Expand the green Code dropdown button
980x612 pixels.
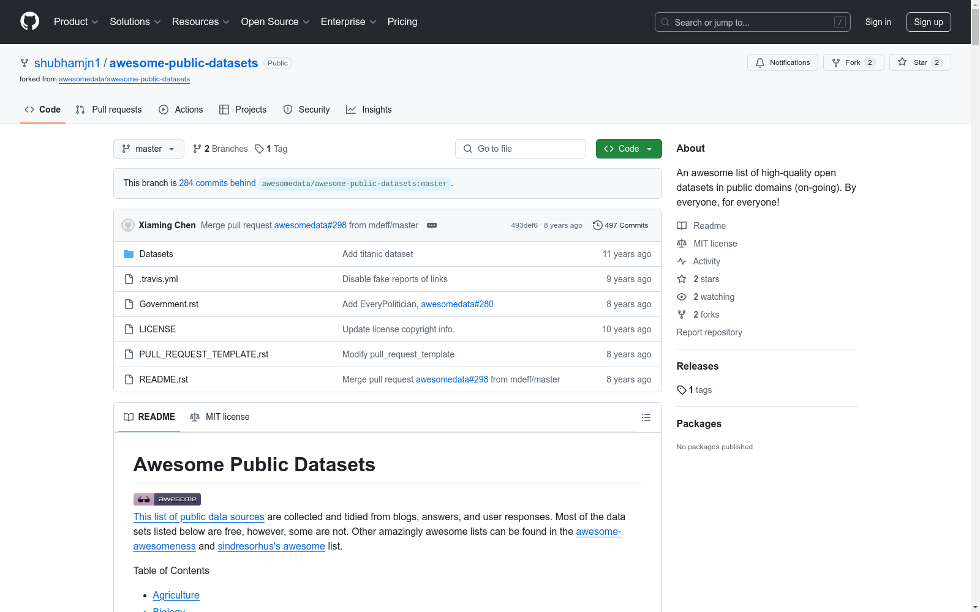click(x=629, y=149)
